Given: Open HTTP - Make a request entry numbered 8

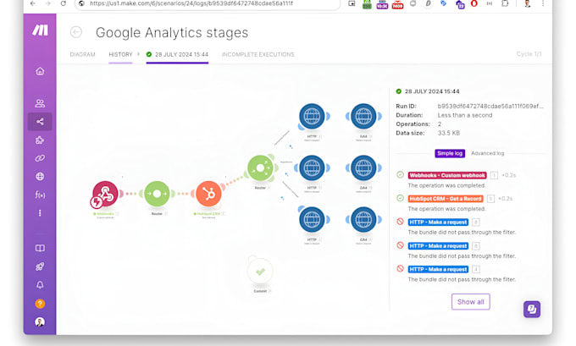Looking at the screenshot, I should click(x=438, y=222).
